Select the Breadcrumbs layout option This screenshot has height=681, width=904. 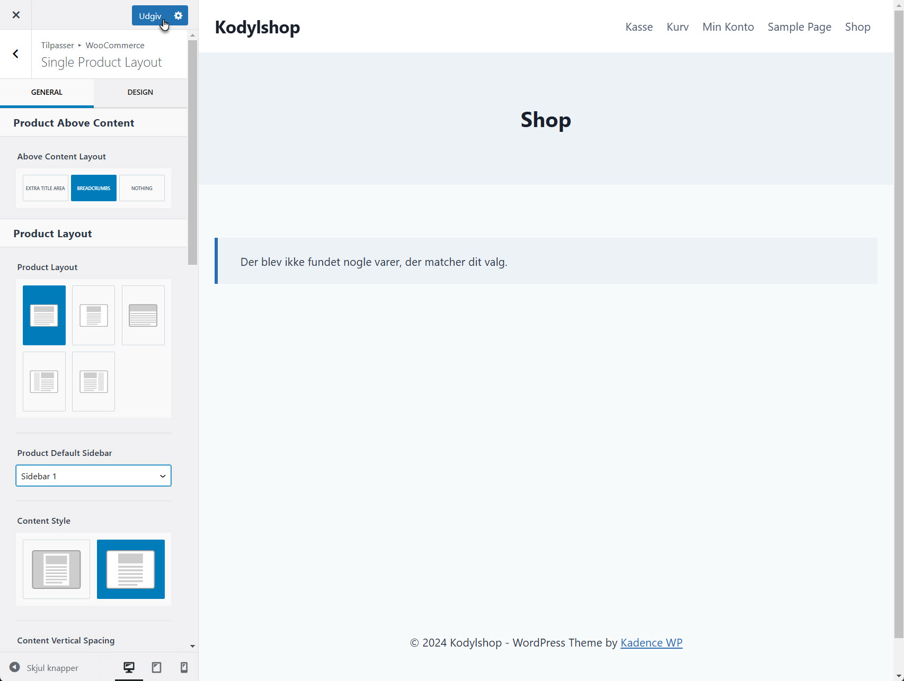point(93,188)
